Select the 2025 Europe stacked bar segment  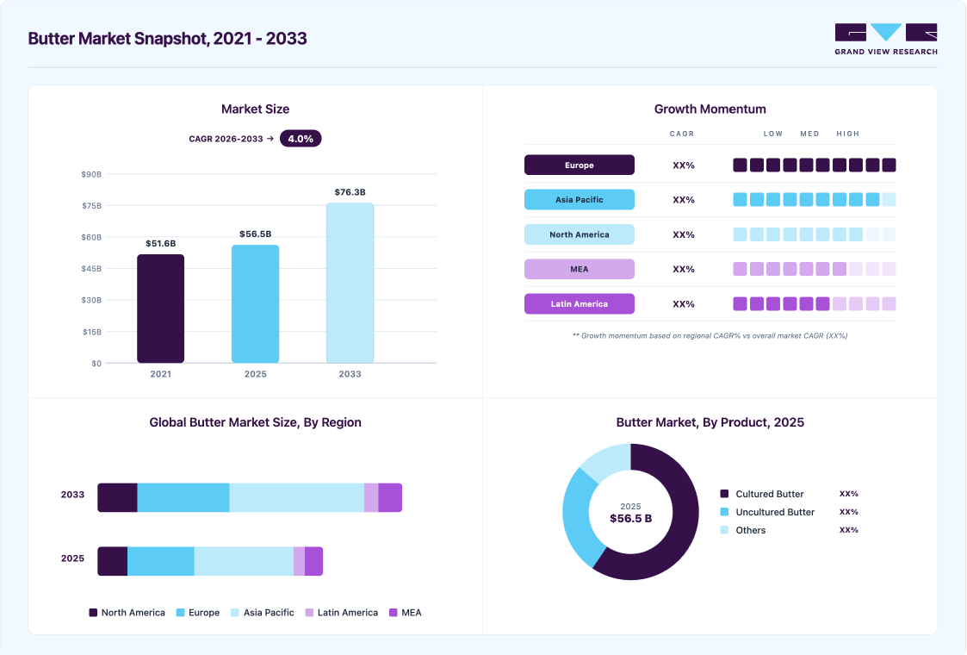(161, 561)
